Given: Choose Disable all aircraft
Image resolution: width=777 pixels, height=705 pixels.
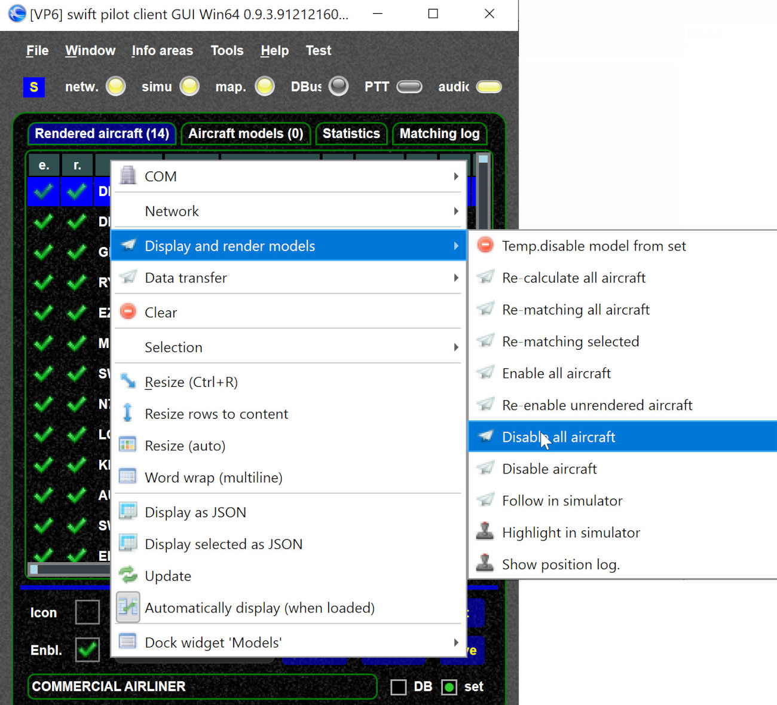Looking at the screenshot, I should click(x=623, y=437).
